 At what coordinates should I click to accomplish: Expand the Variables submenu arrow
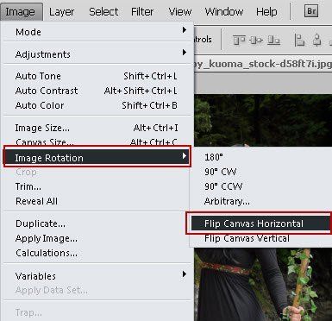(x=185, y=274)
